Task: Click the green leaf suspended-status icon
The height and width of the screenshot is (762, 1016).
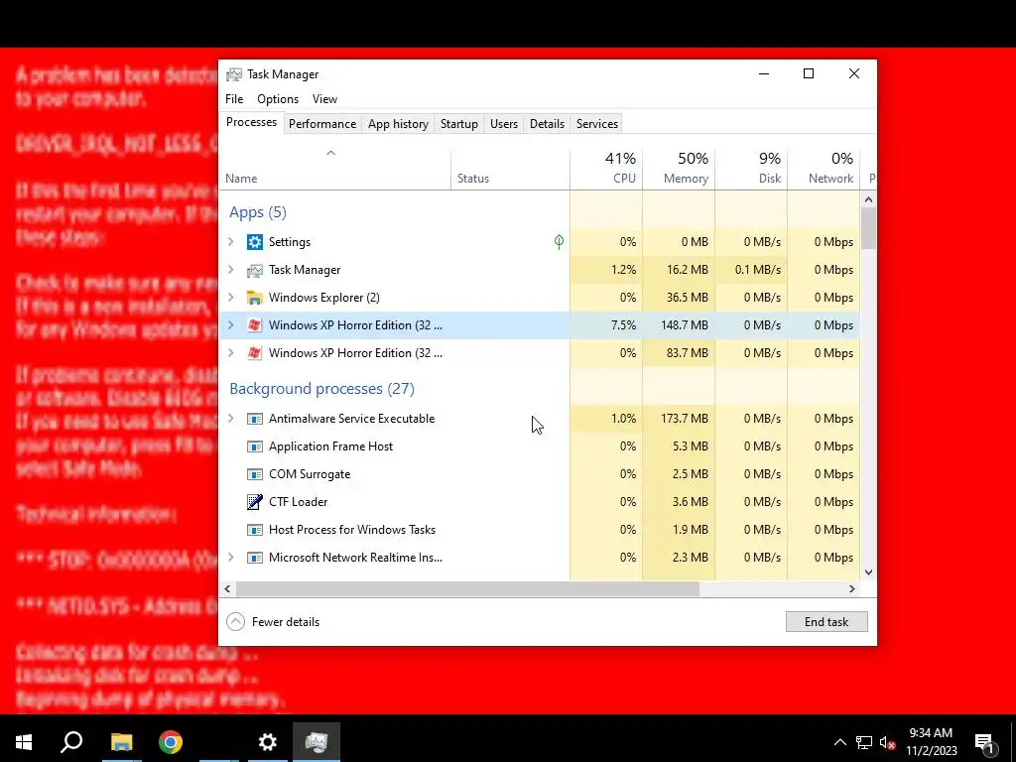Action: point(559,242)
